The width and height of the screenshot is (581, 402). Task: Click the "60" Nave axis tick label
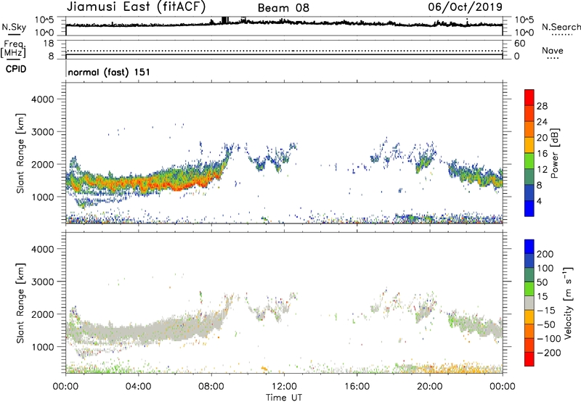tap(519, 44)
